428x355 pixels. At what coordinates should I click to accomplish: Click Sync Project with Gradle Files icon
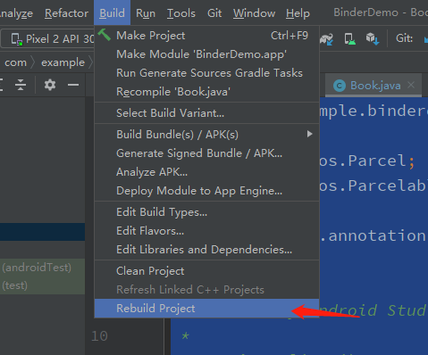[x=326, y=39]
